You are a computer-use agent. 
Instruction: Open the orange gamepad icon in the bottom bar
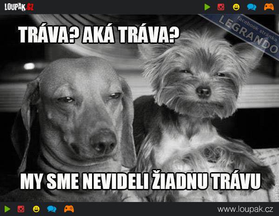point(69,209)
